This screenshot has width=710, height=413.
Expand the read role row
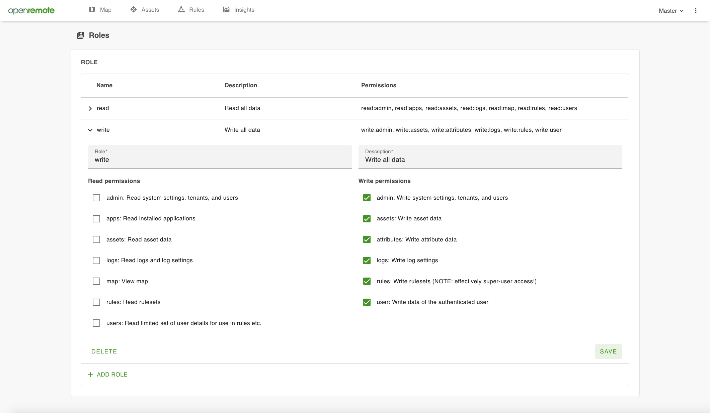(x=90, y=108)
